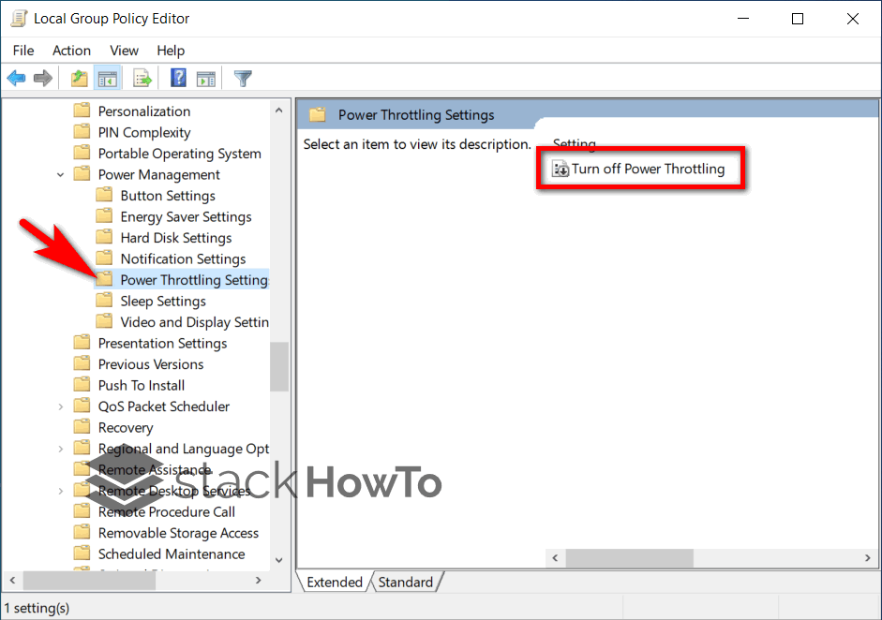882x620 pixels.
Task: Switch to the Standard tab
Action: point(406,582)
